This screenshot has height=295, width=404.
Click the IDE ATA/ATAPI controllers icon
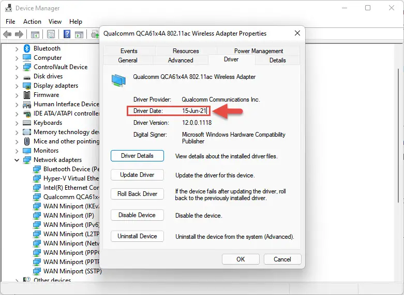(27, 113)
